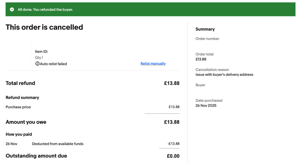
Task: Click "Deducted from available funds" entry
Action: (58, 144)
